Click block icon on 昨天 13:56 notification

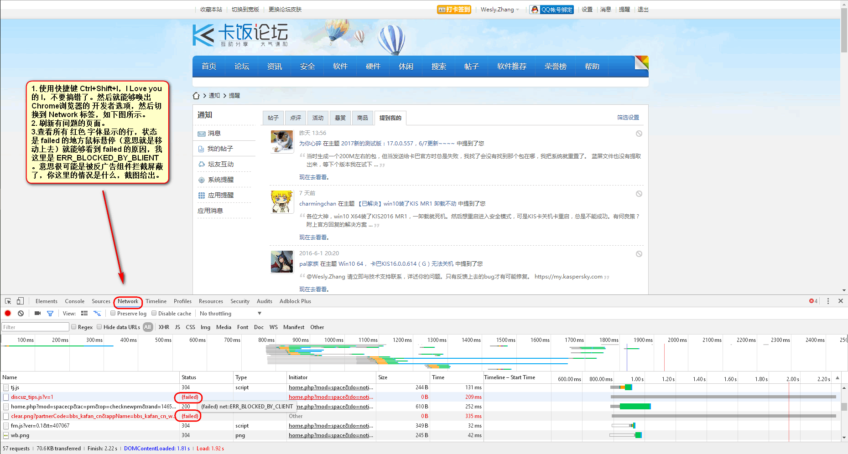639,134
